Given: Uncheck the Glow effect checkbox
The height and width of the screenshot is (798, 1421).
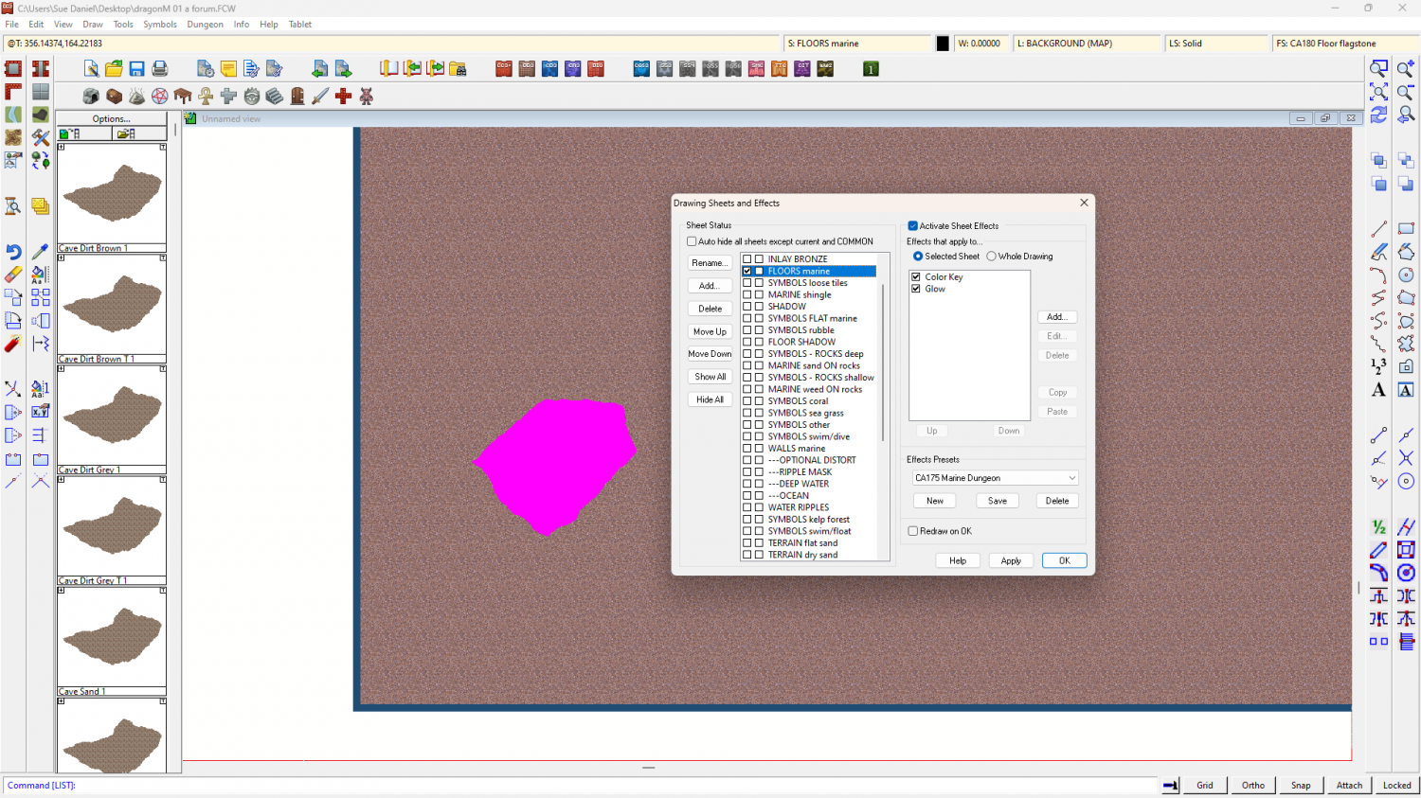Looking at the screenshot, I should tap(916, 289).
